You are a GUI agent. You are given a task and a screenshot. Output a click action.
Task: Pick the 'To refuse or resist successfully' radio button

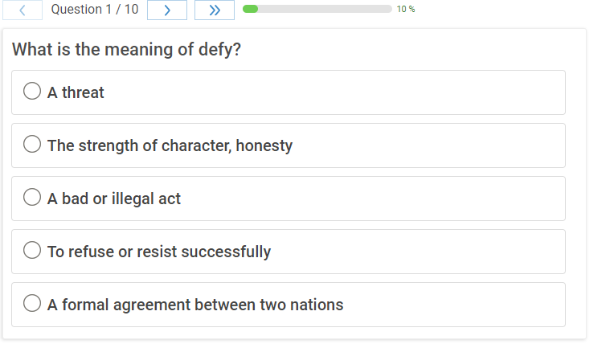pyautogui.click(x=32, y=251)
